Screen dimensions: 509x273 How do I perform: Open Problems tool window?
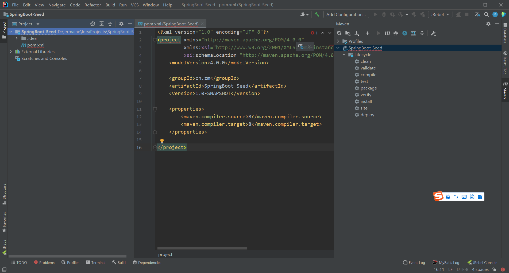44,263
